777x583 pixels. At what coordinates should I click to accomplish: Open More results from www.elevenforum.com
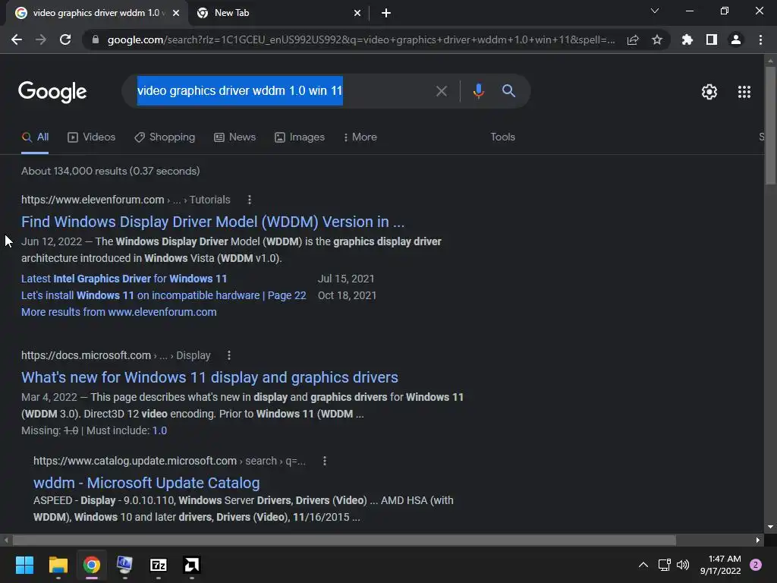click(119, 312)
